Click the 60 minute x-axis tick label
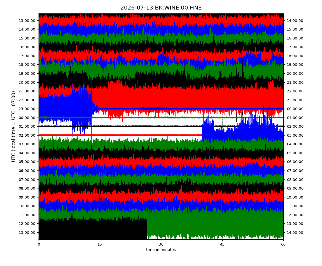322x266 pixels. tap(283, 244)
